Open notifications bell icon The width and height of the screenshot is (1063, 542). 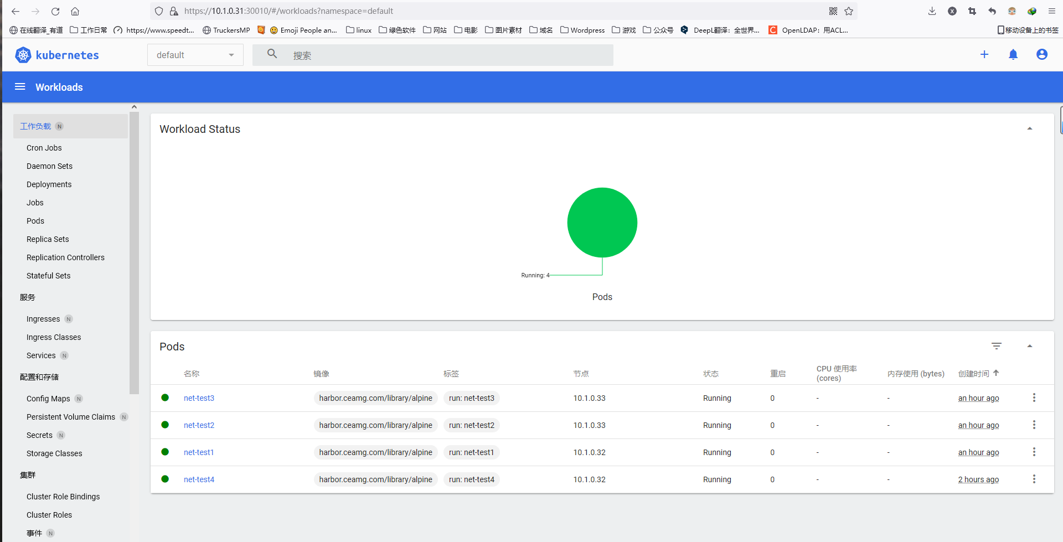click(x=1013, y=54)
